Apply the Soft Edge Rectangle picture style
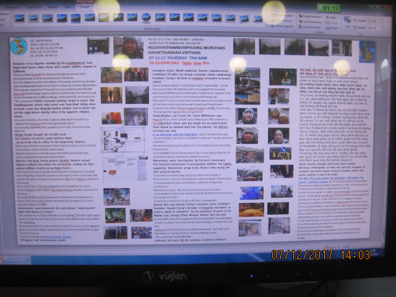Viewport: 396px width, 297px height. 90,18
